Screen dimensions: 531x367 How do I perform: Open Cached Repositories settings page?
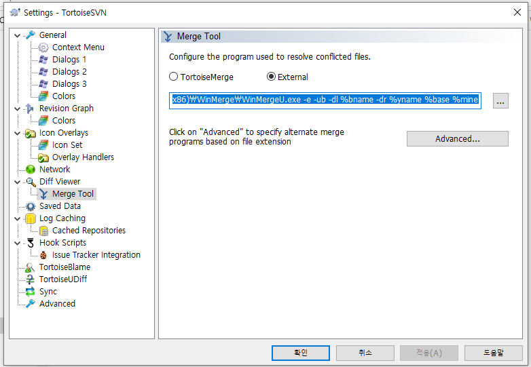pos(89,231)
